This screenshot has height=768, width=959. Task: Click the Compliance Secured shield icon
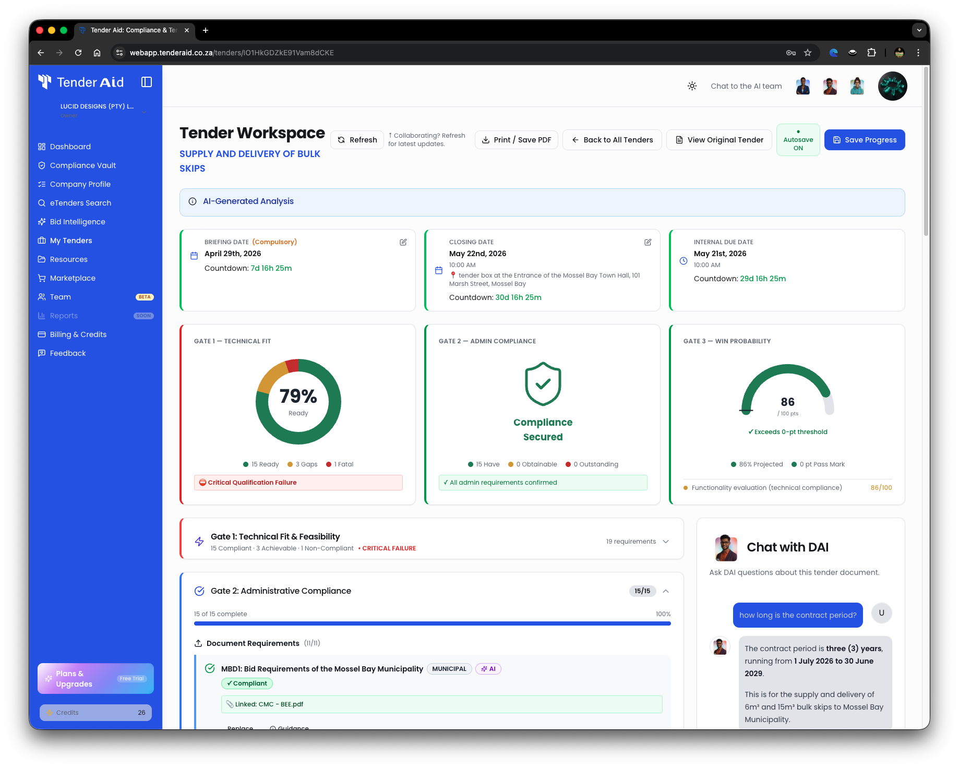pyautogui.click(x=543, y=384)
